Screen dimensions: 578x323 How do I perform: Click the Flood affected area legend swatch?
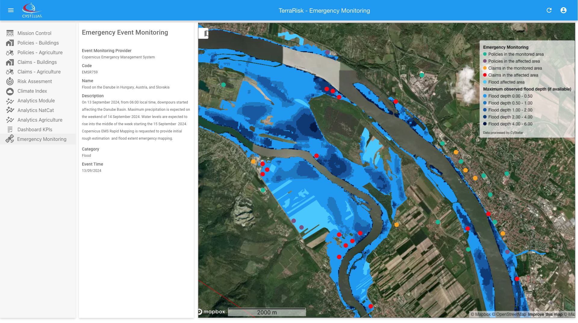tap(485, 82)
